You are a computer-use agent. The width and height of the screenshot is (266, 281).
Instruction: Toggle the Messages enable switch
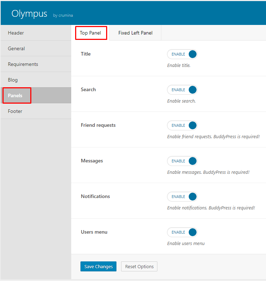pyautogui.click(x=182, y=161)
